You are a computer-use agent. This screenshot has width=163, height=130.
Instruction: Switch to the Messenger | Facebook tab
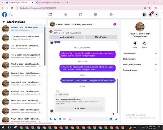pyautogui.click(x=20, y=3)
